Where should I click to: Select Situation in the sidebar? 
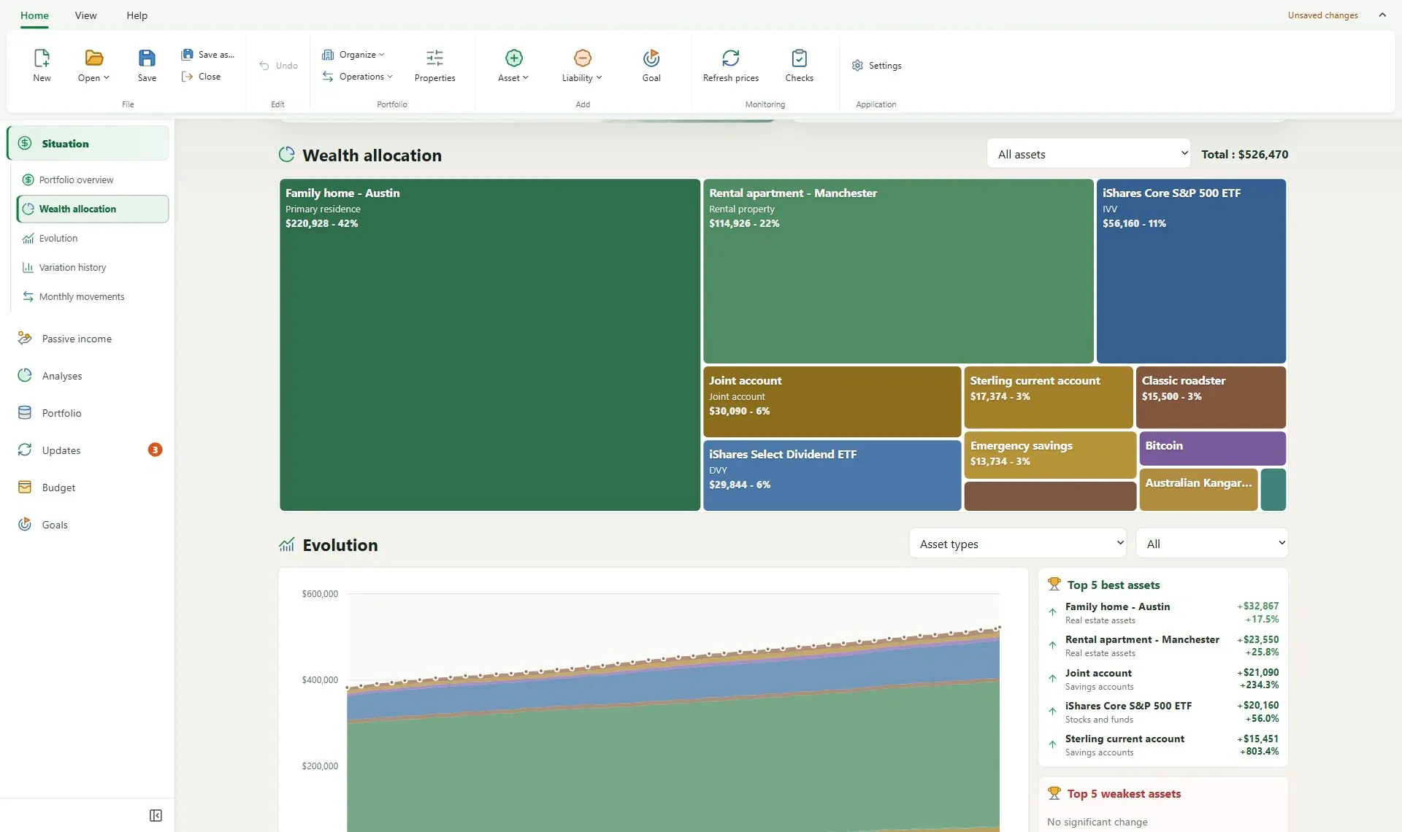[88, 144]
